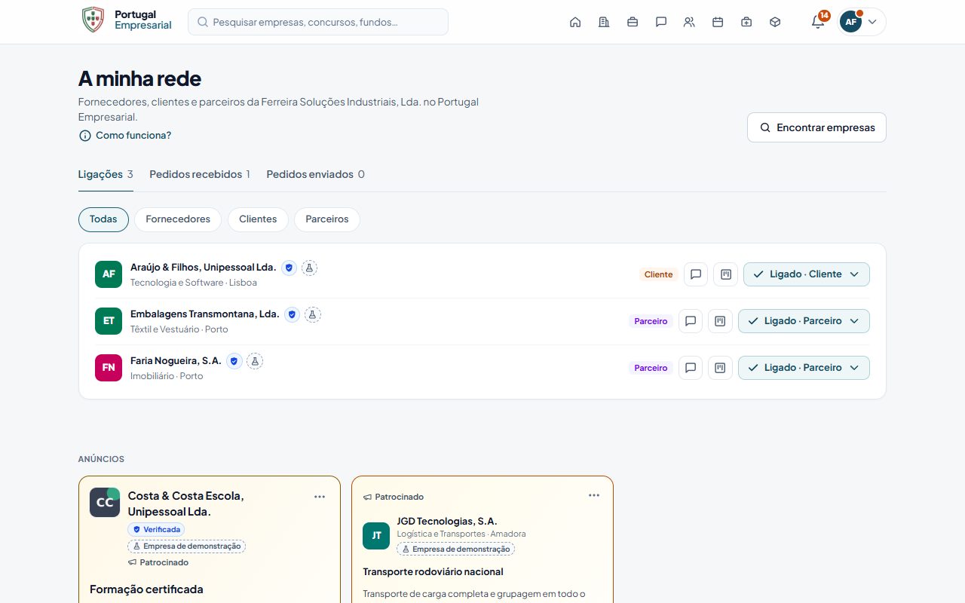
Task: Filter connections by Fornecedores
Action: click(x=178, y=219)
